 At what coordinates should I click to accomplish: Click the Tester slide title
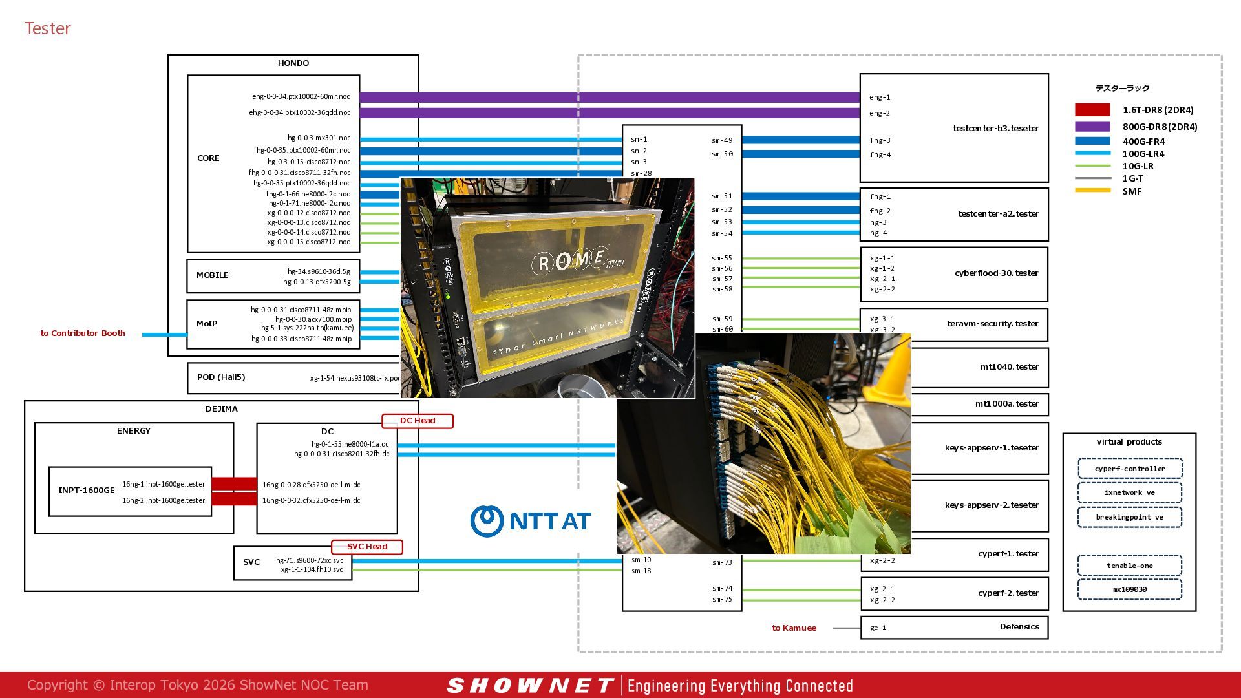(x=48, y=28)
